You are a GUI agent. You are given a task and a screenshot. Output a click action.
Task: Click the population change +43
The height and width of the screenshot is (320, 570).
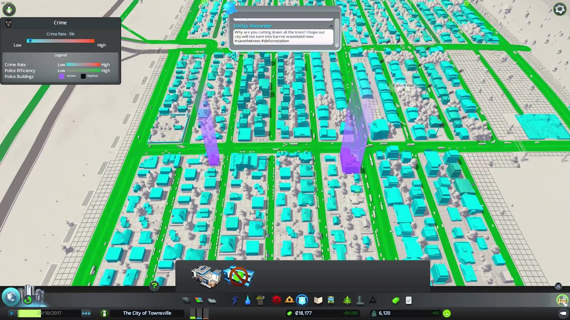click(436, 313)
